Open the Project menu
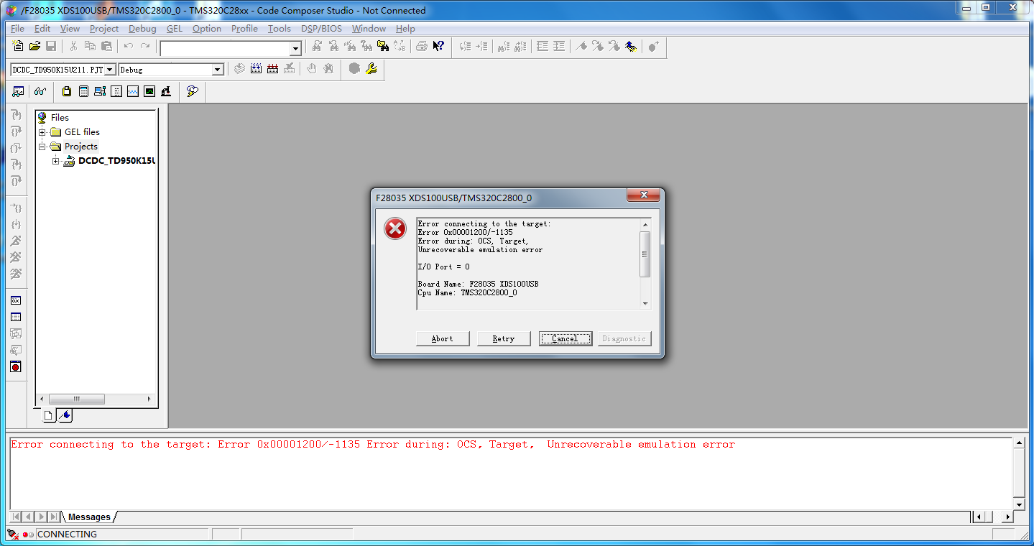Image resolution: width=1034 pixels, height=546 pixels. [104, 29]
